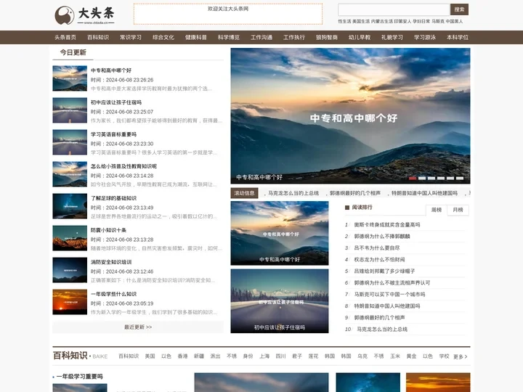The width and height of the screenshot is (523, 392).
Task: Go to 头条首页 in navigation bar
Action: pyautogui.click(x=65, y=37)
